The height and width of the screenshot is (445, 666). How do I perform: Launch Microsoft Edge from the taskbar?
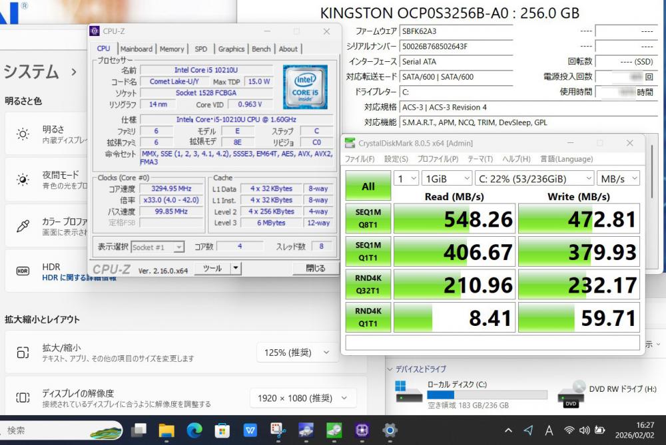click(194, 430)
